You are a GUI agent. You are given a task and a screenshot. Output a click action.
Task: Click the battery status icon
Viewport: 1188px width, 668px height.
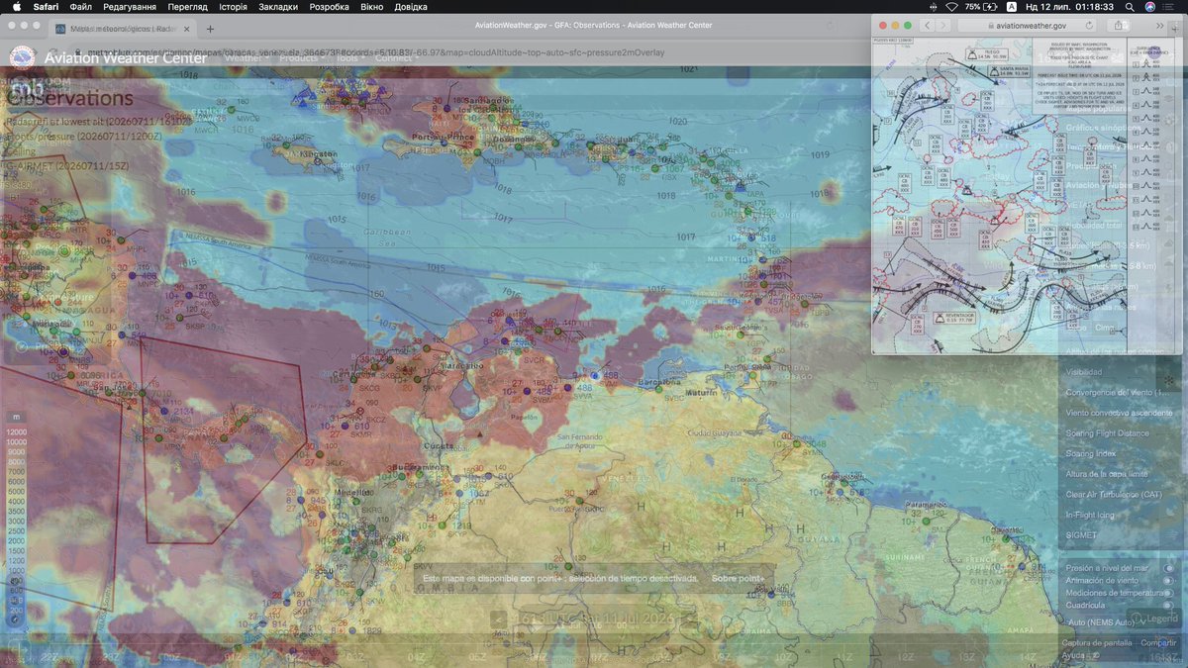[x=991, y=6]
